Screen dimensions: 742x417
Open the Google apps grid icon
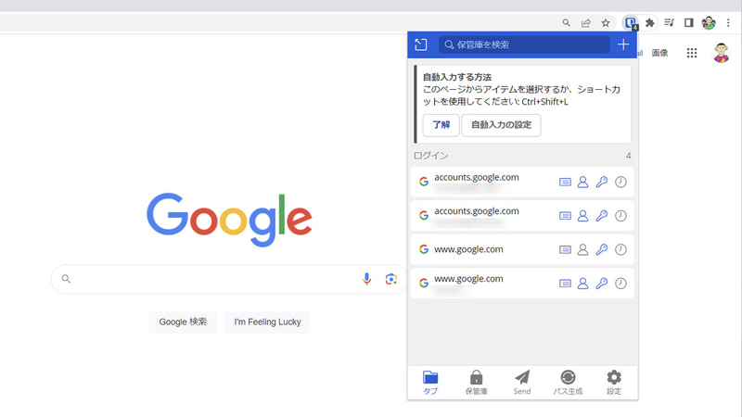coord(692,53)
